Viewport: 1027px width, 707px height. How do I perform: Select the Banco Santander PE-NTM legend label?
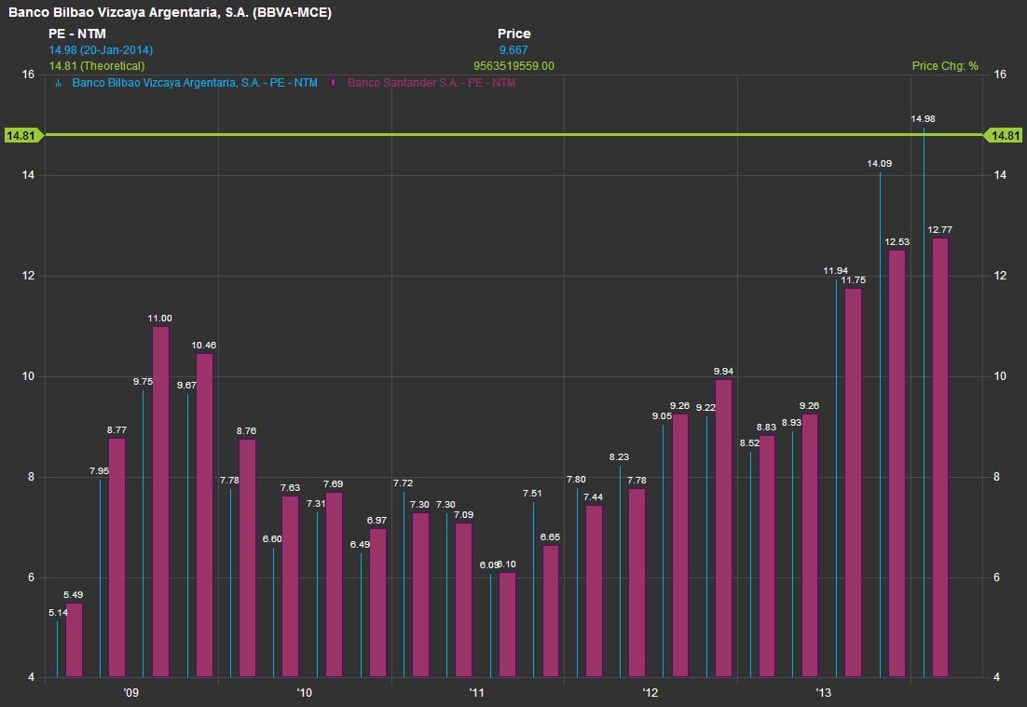point(431,83)
